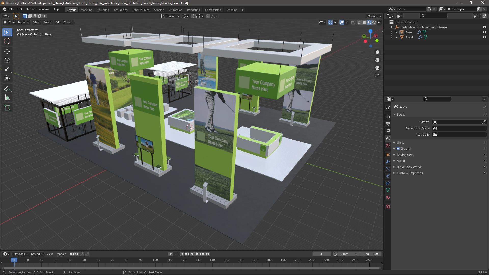Toggle snapping magnet icon

click(x=193, y=16)
